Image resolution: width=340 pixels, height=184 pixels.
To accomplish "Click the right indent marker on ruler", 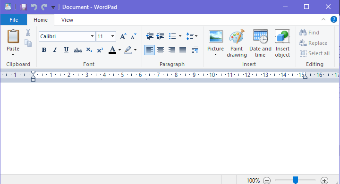I will pos(305,76).
